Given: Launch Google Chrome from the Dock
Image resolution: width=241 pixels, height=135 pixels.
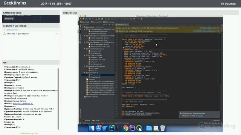Looking at the screenshot, I should [125, 128].
